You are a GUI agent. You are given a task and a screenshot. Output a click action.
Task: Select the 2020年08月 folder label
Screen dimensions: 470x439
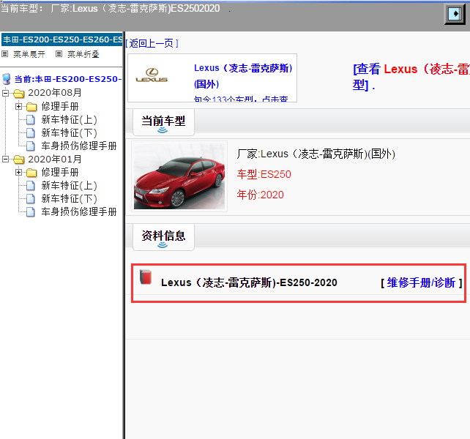coord(55,93)
